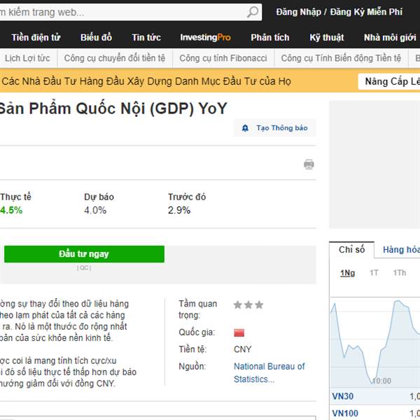420x420 pixels.
Task: Click the Nâng Cấp upgrade button
Action: click(x=389, y=82)
